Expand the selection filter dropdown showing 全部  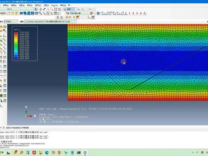[72, 9]
